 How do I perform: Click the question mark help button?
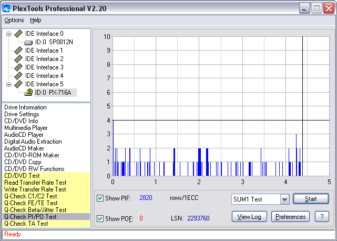click(322, 217)
